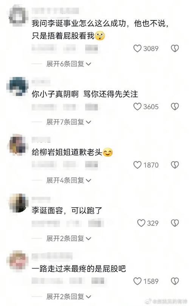
Task: Dislike the comment with 3089 likes
Action: [175, 48]
